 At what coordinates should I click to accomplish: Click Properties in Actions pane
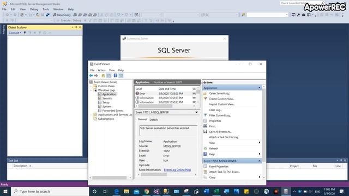215,121
